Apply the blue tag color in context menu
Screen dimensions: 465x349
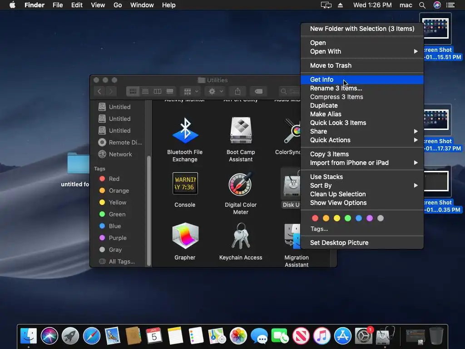coord(359,219)
